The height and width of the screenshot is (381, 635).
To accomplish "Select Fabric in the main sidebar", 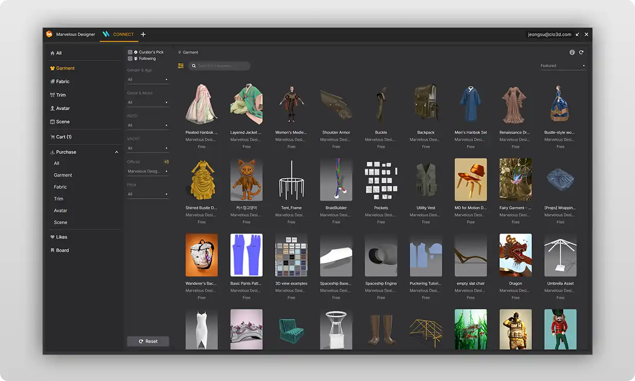I will 62,81.
